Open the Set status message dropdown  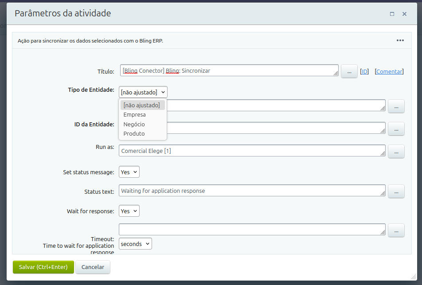pyautogui.click(x=129, y=172)
